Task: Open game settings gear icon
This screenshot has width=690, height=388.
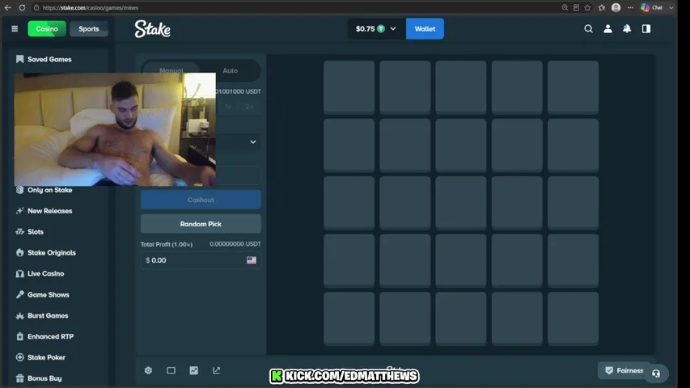Action: coord(148,370)
